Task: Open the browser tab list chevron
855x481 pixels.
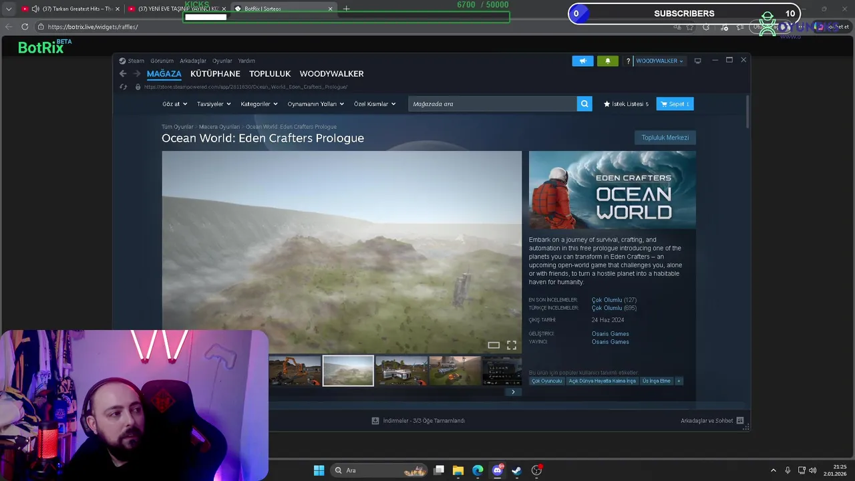Action: point(9,9)
